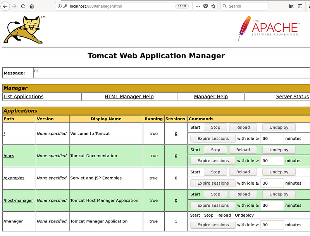Click the Apache Software Foundation logo
The image size is (310, 236).
(x=269, y=28)
